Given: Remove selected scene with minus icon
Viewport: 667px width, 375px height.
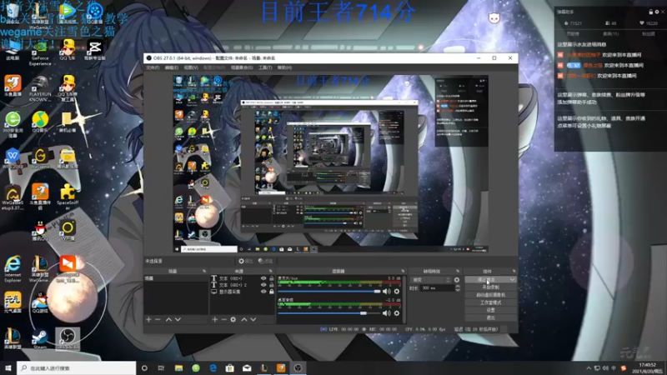Looking at the screenshot, I should (x=158, y=319).
